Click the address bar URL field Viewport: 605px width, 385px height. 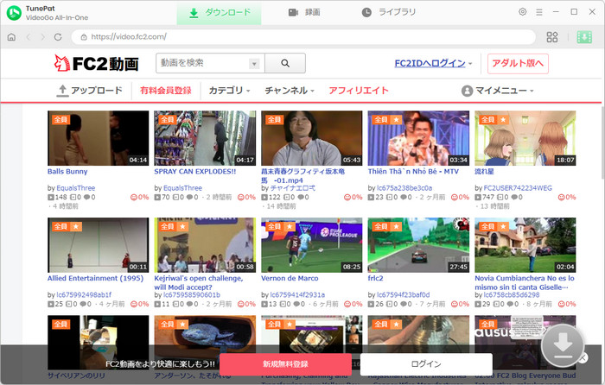(303, 37)
